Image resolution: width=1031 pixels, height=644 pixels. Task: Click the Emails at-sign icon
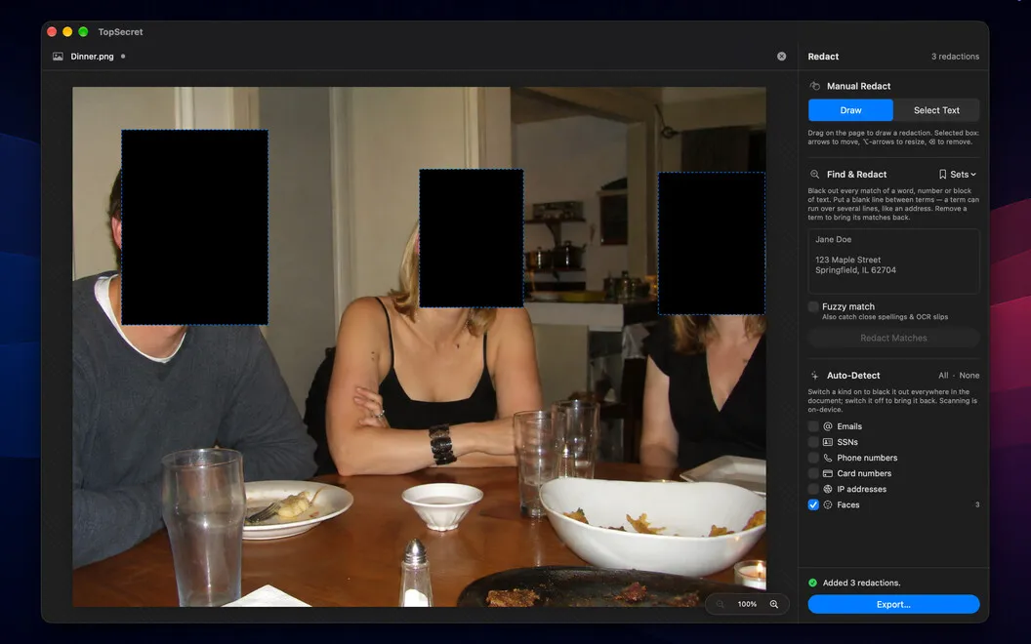tap(828, 426)
